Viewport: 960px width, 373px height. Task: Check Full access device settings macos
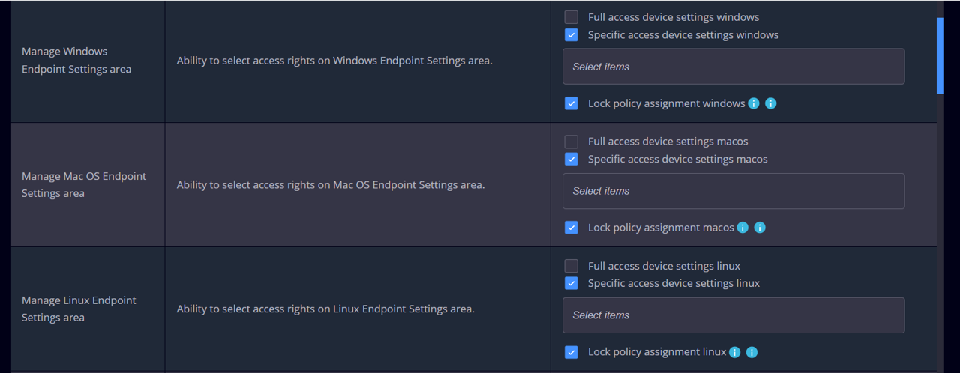(571, 142)
